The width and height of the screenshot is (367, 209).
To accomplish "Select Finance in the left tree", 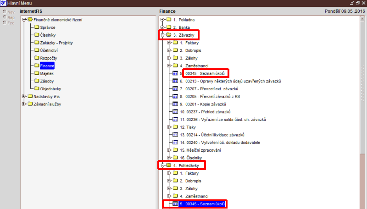I will tap(47, 66).
